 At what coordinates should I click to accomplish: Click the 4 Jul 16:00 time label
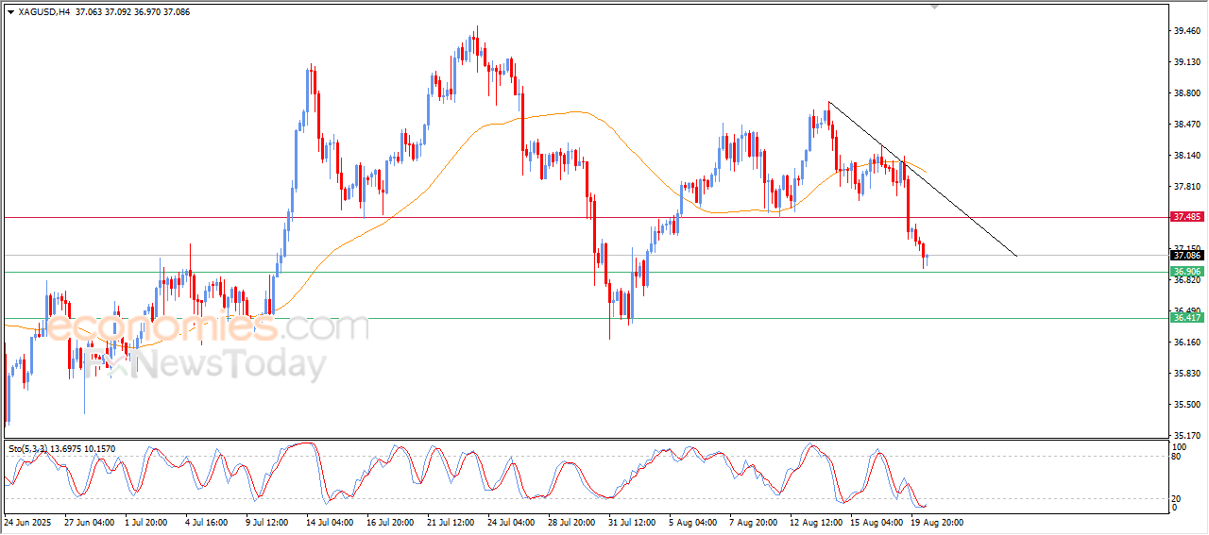pyautogui.click(x=209, y=521)
